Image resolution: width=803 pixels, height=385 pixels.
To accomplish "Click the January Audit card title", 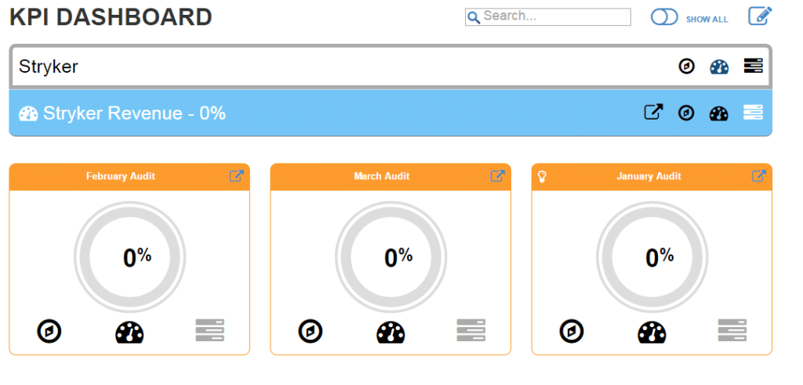I will click(x=649, y=176).
